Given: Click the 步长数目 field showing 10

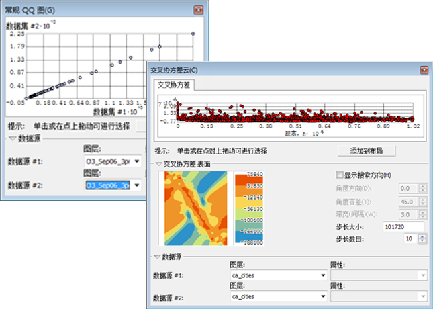Looking at the screenshot, I should [x=412, y=238].
